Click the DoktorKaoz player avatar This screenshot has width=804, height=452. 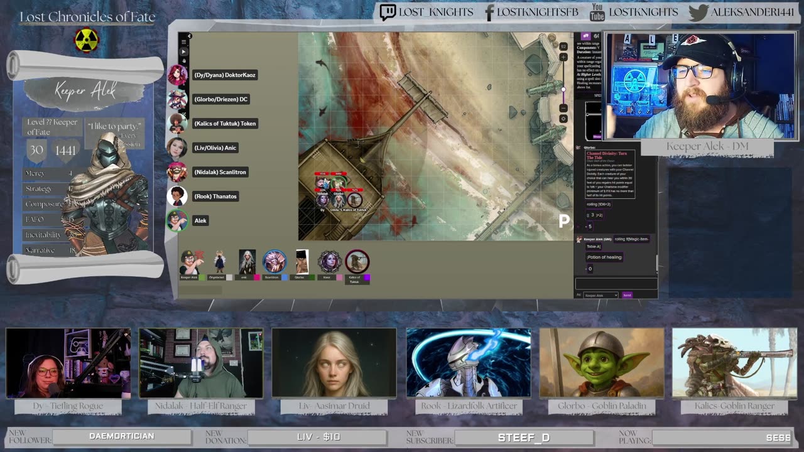(x=177, y=75)
